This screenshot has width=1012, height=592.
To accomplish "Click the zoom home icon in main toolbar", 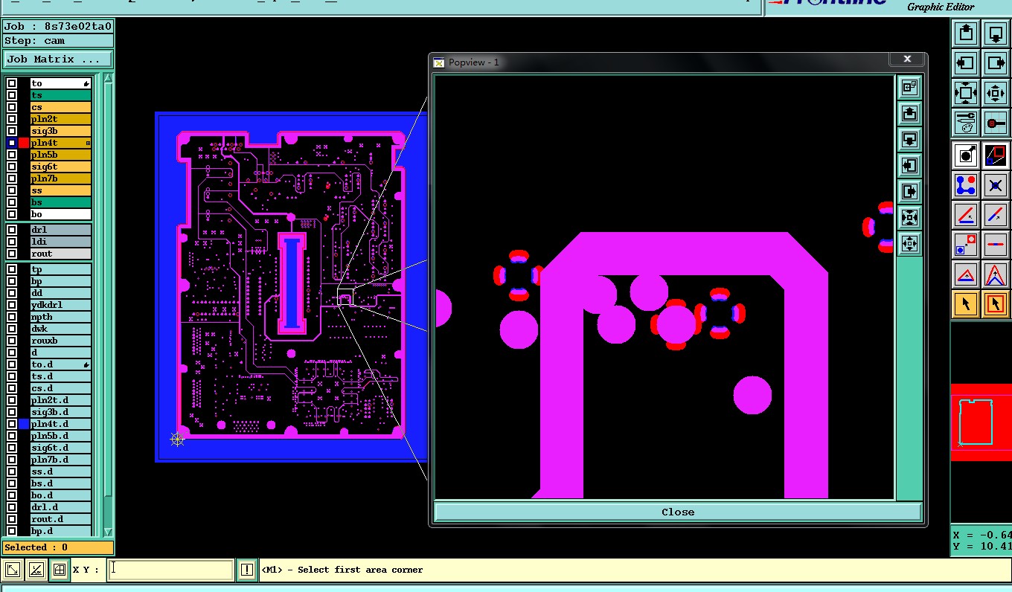I will [x=966, y=93].
